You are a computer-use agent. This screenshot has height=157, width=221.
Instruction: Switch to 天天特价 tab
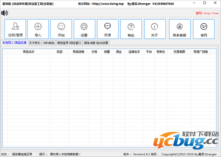coord(35,43)
